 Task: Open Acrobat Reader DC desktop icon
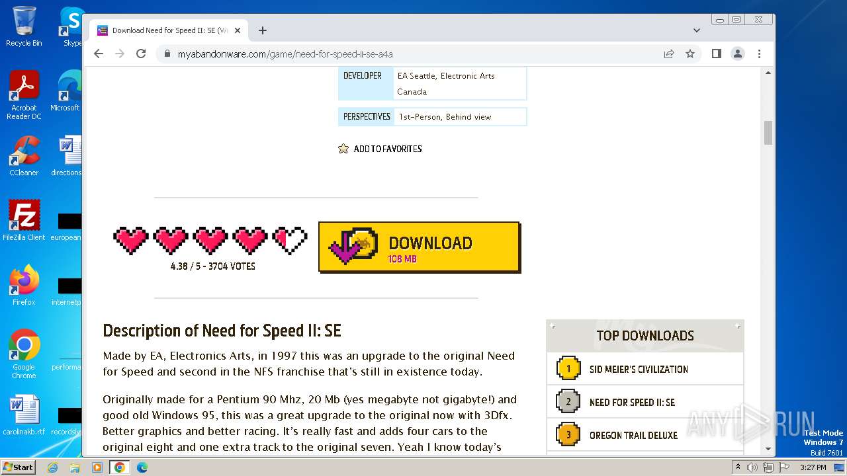click(24, 95)
